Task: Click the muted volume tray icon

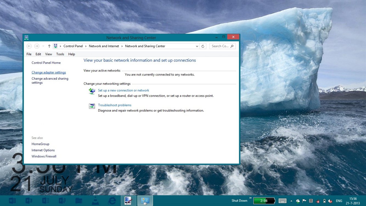Action: (x=330, y=201)
